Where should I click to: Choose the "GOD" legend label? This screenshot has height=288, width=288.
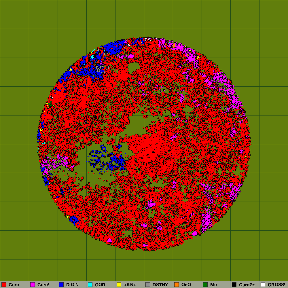point(100,285)
